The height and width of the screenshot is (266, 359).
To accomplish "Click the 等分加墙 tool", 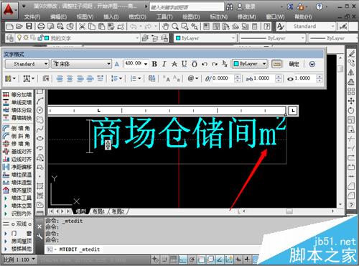I will click(17, 95).
